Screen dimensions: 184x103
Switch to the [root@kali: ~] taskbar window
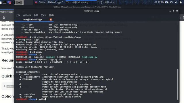pyautogui.click(x=107, y=2)
